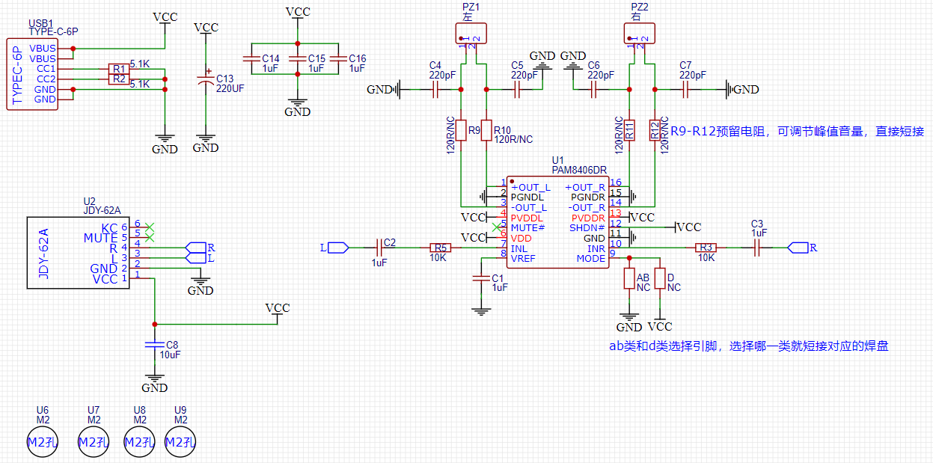933x463 pixels.
Task: Select the PAM8406DR amplifier chip U1
Action: click(x=557, y=222)
